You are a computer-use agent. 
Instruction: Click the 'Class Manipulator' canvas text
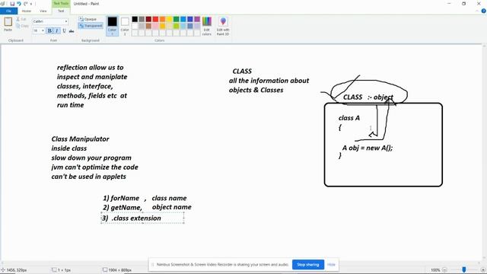point(80,139)
